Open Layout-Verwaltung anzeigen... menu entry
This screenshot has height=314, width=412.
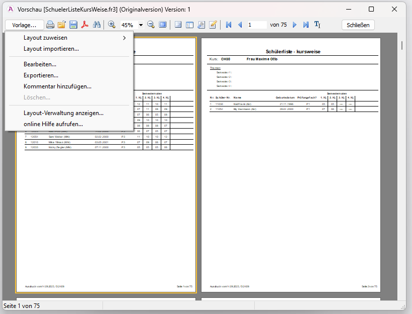tap(69, 113)
